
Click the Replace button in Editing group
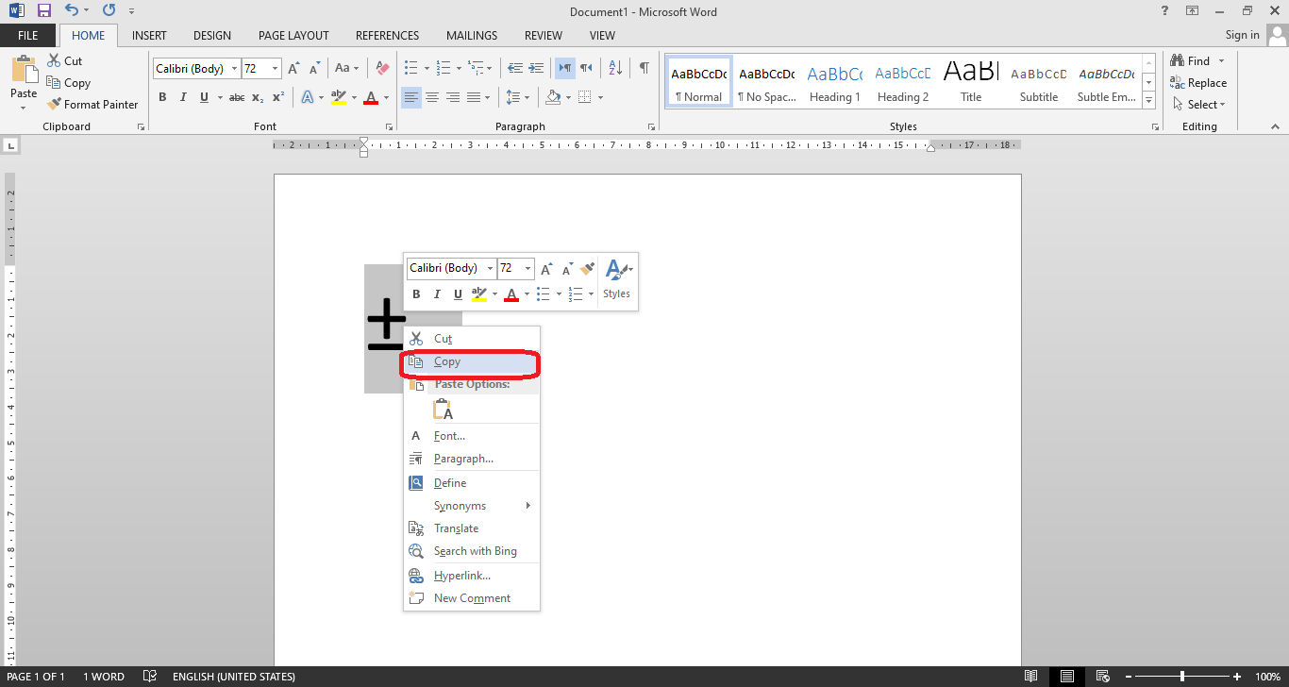tap(1198, 83)
